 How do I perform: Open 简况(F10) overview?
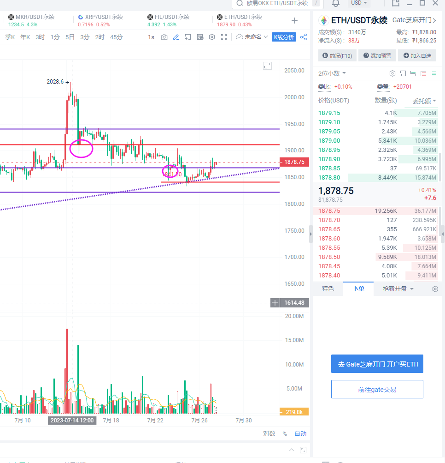click(x=337, y=56)
